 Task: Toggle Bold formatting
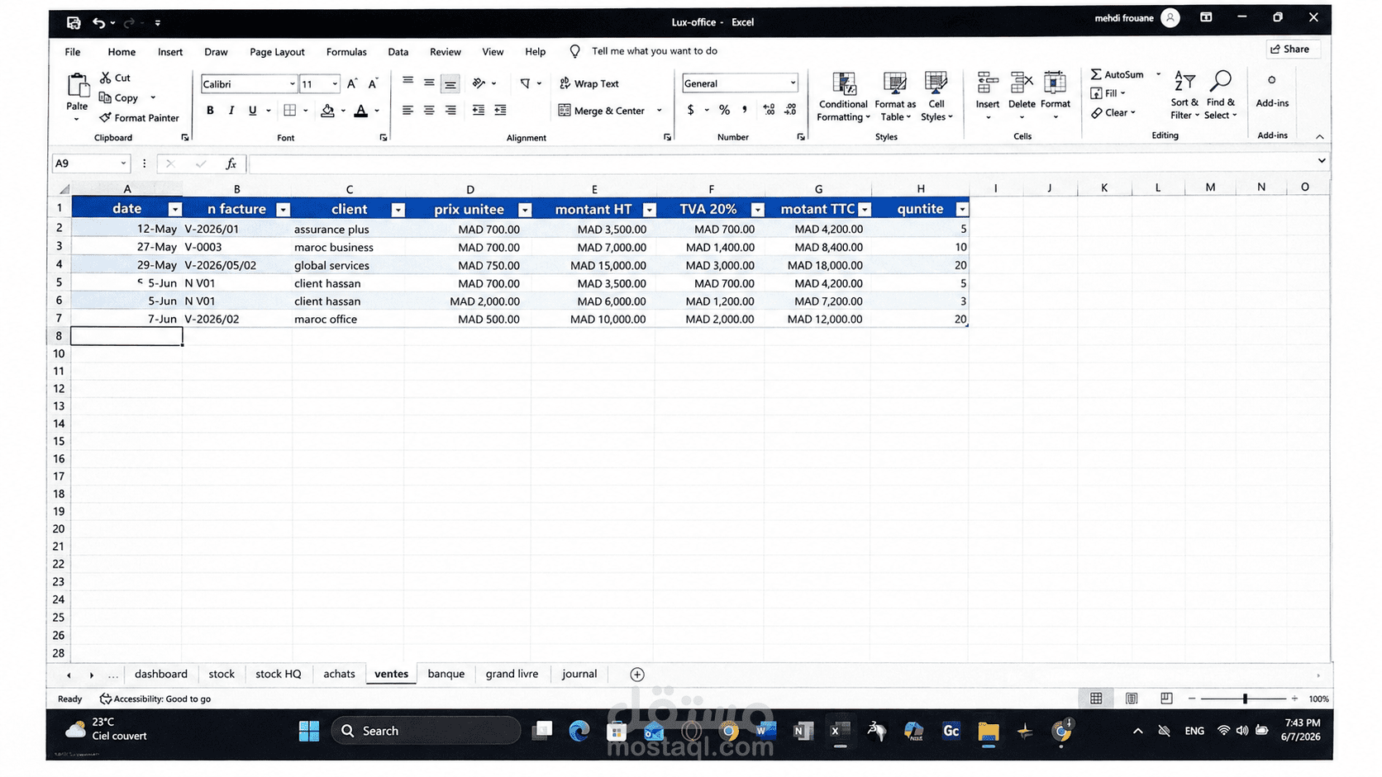[210, 110]
